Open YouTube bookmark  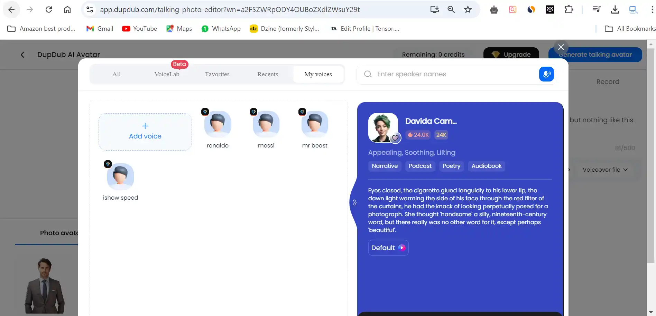[x=140, y=29]
